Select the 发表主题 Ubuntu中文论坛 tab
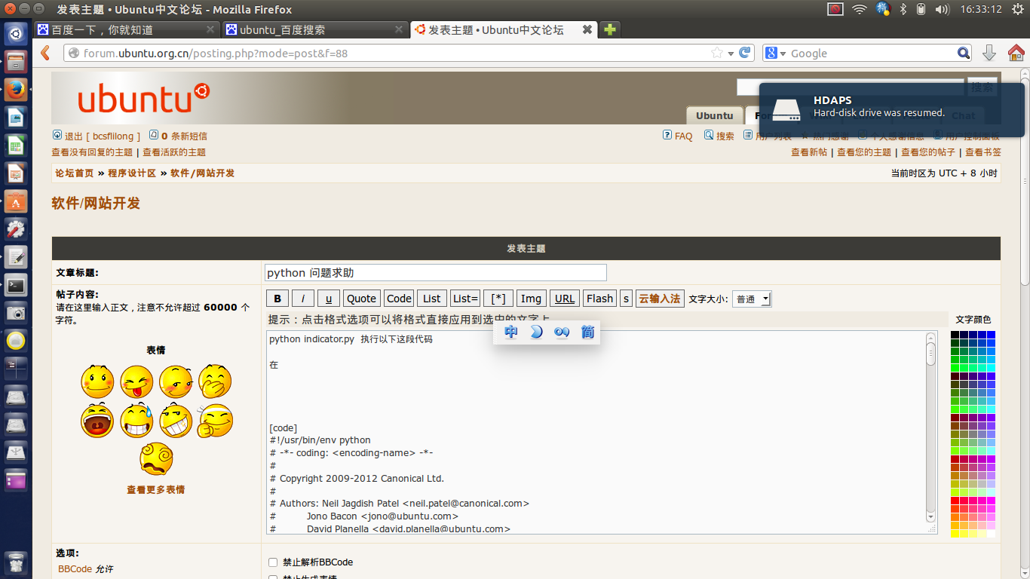Image resolution: width=1030 pixels, height=579 pixels. (504, 29)
